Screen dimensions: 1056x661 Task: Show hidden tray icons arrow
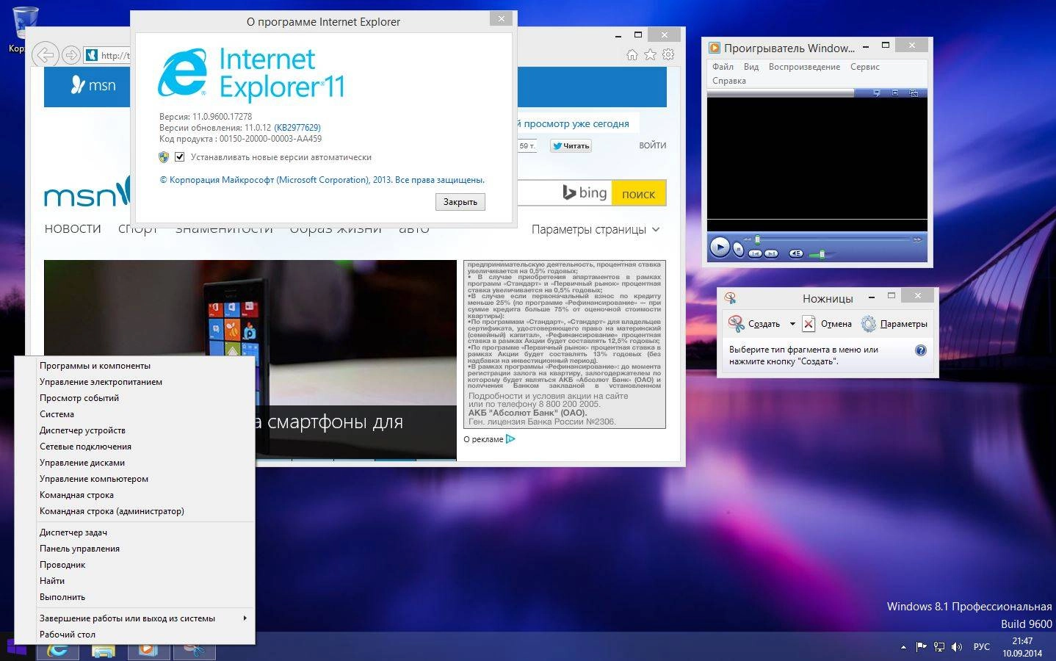(x=903, y=647)
